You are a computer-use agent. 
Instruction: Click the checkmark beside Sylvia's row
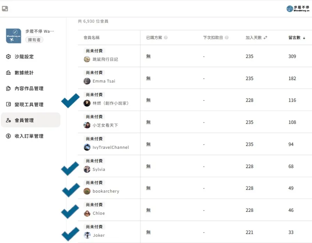point(70,169)
